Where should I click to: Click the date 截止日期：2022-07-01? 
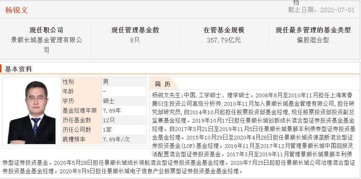[x=321, y=10]
